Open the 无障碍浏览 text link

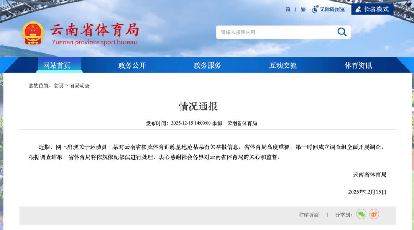coord(332,10)
